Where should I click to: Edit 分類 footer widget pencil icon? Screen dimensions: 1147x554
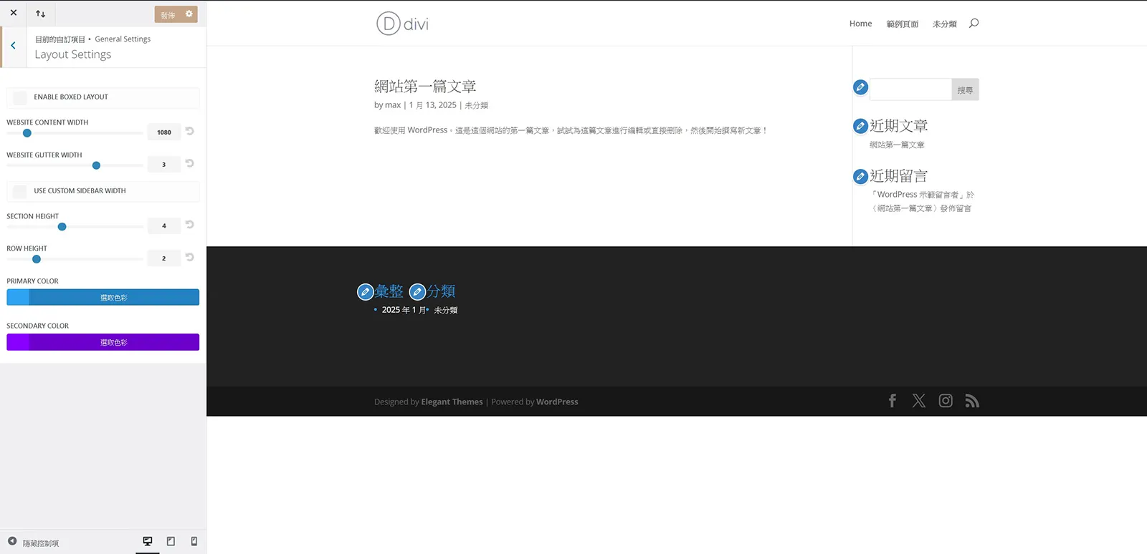click(417, 292)
